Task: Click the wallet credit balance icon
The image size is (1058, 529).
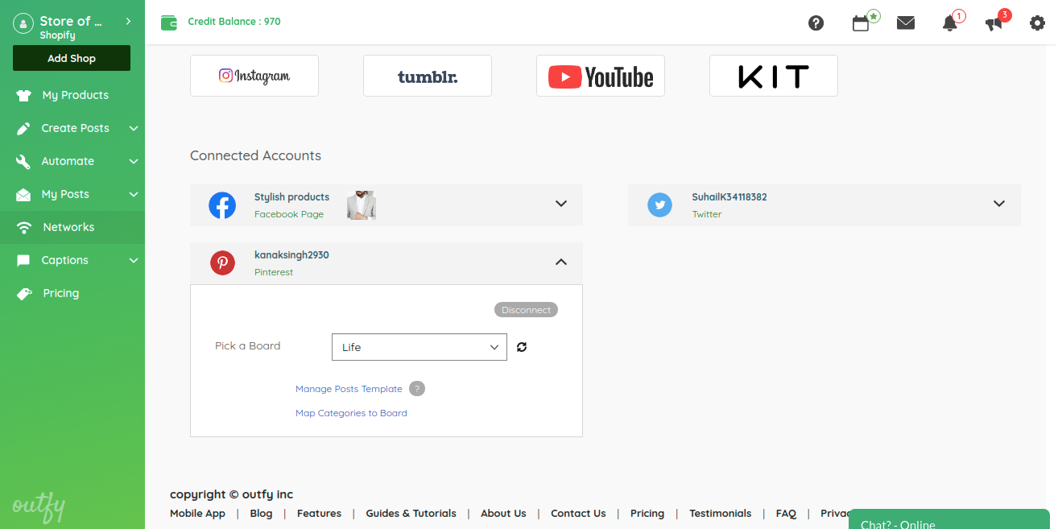Action: (x=169, y=23)
